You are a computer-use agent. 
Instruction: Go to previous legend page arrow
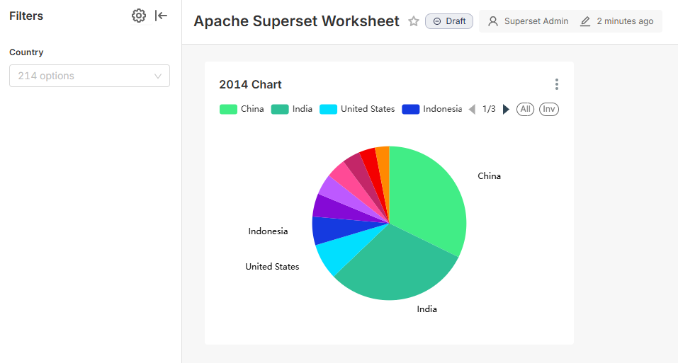coord(472,109)
